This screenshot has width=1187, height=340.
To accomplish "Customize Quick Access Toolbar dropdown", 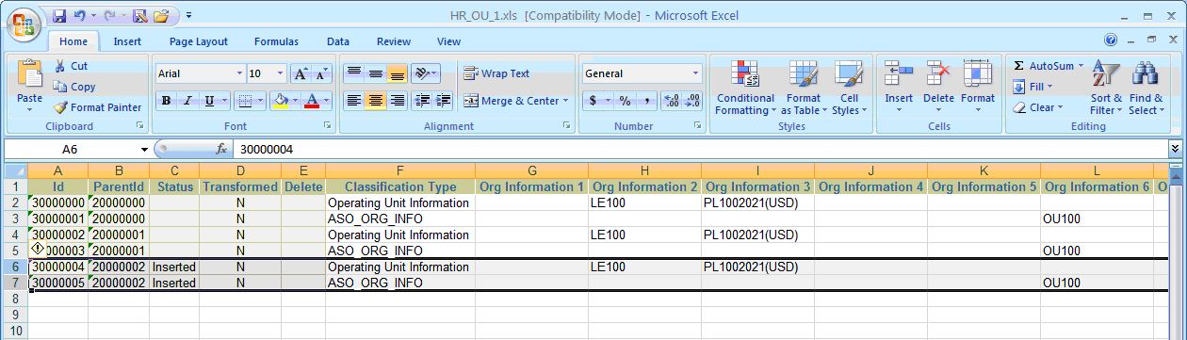I will [x=188, y=16].
